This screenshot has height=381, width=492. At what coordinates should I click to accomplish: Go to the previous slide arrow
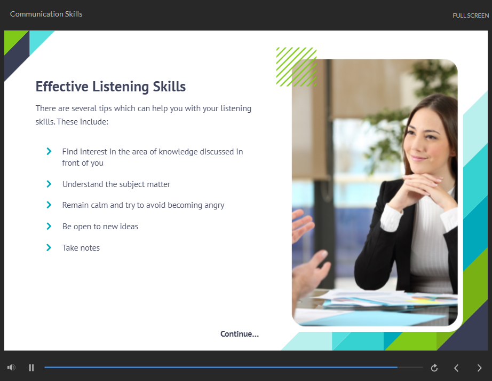457,368
